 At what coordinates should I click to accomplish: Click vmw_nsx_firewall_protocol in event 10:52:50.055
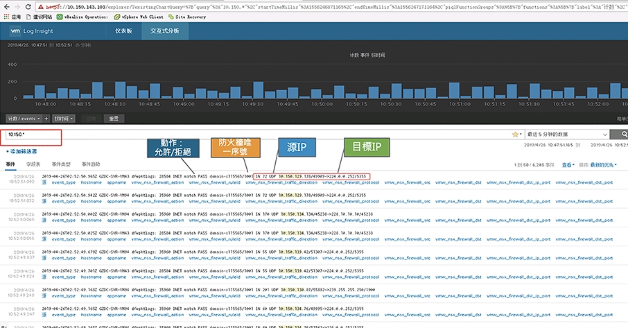point(351,239)
